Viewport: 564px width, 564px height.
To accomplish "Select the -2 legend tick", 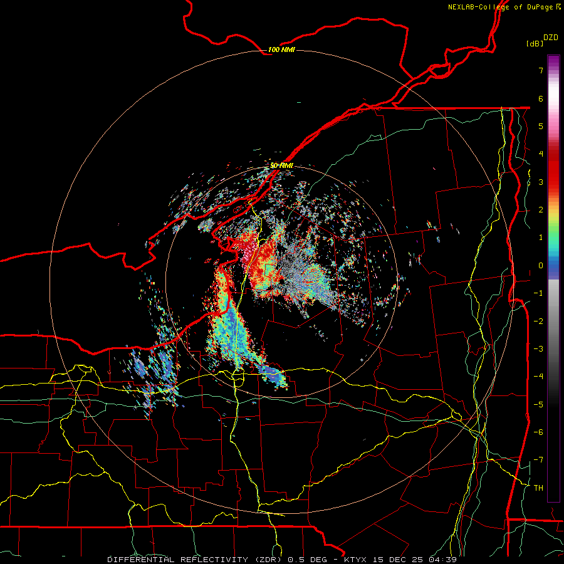I will click(538, 321).
